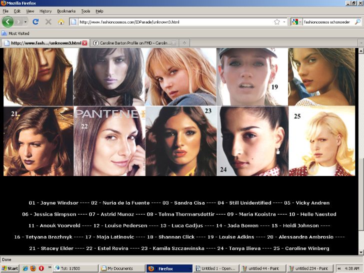This screenshot has width=364, height=273.
Task: Click photo number 21
Action: [x=38, y=141]
